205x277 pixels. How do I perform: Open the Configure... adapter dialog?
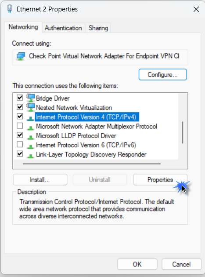tap(163, 75)
